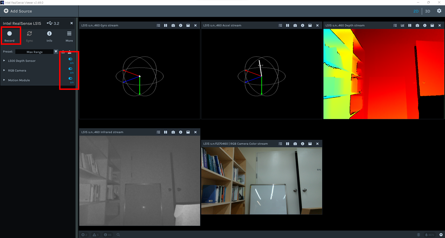Take a snapshot of the Color stream
This screenshot has height=238, width=445.
295,144
